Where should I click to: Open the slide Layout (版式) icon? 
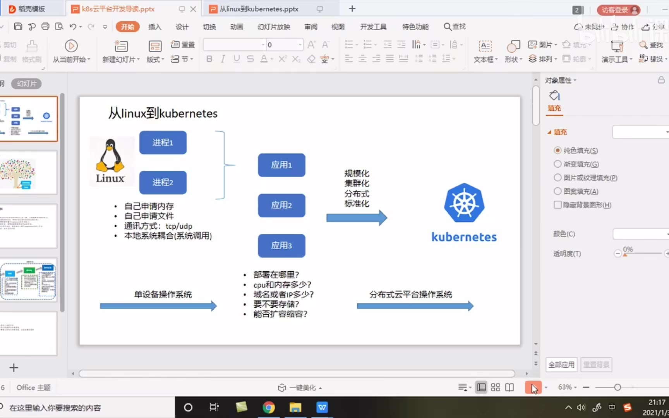click(155, 46)
